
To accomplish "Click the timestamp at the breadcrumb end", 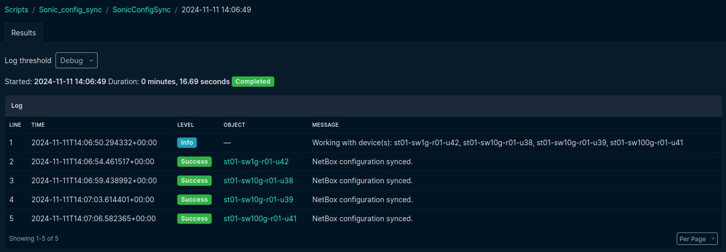I will [x=216, y=10].
